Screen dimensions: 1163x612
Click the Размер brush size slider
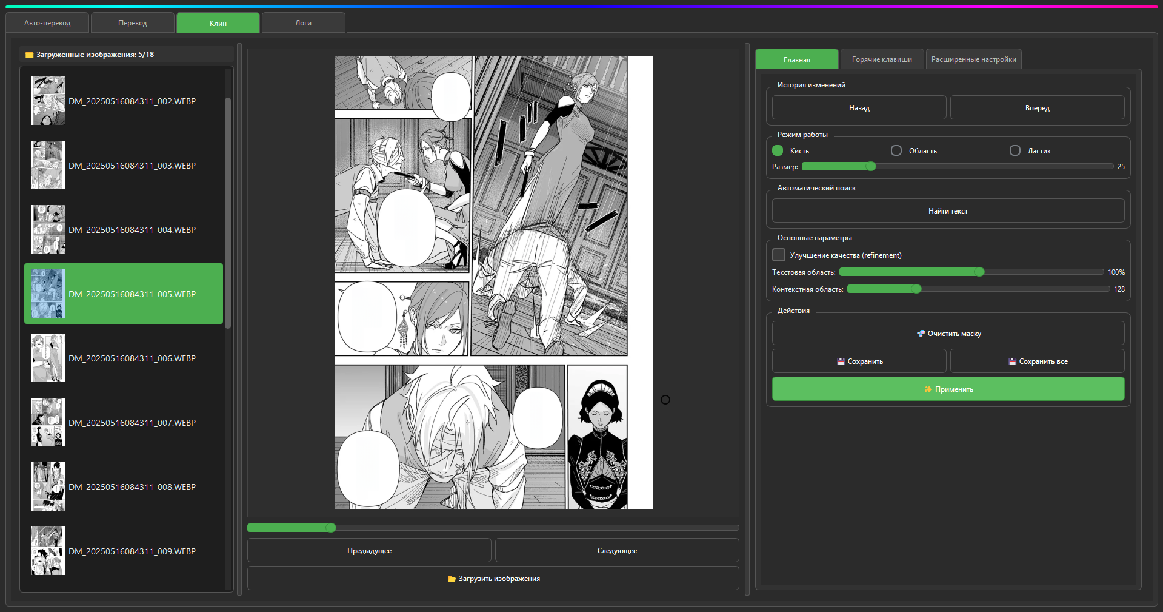pos(958,166)
